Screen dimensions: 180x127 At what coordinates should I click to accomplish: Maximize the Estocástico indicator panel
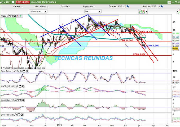(24, 71)
